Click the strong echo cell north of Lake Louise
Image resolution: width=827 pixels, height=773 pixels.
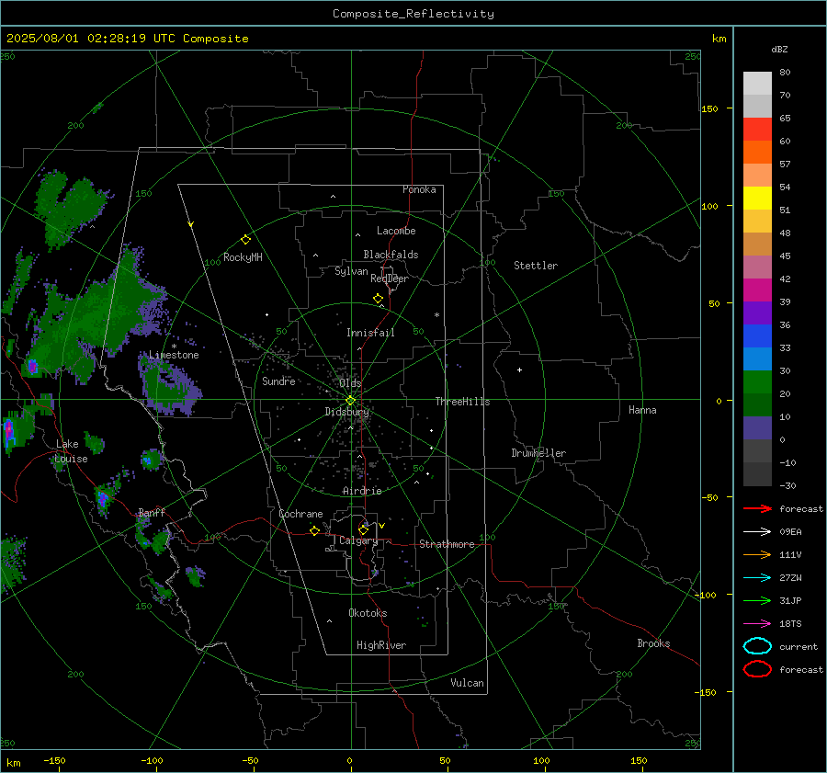(x=33, y=366)
